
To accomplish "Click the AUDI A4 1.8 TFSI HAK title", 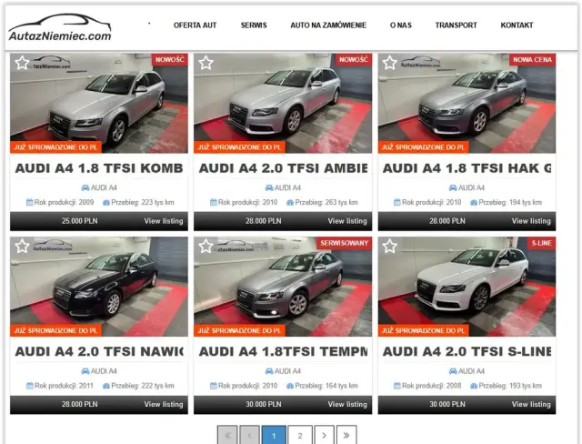I will coord(467,168).
